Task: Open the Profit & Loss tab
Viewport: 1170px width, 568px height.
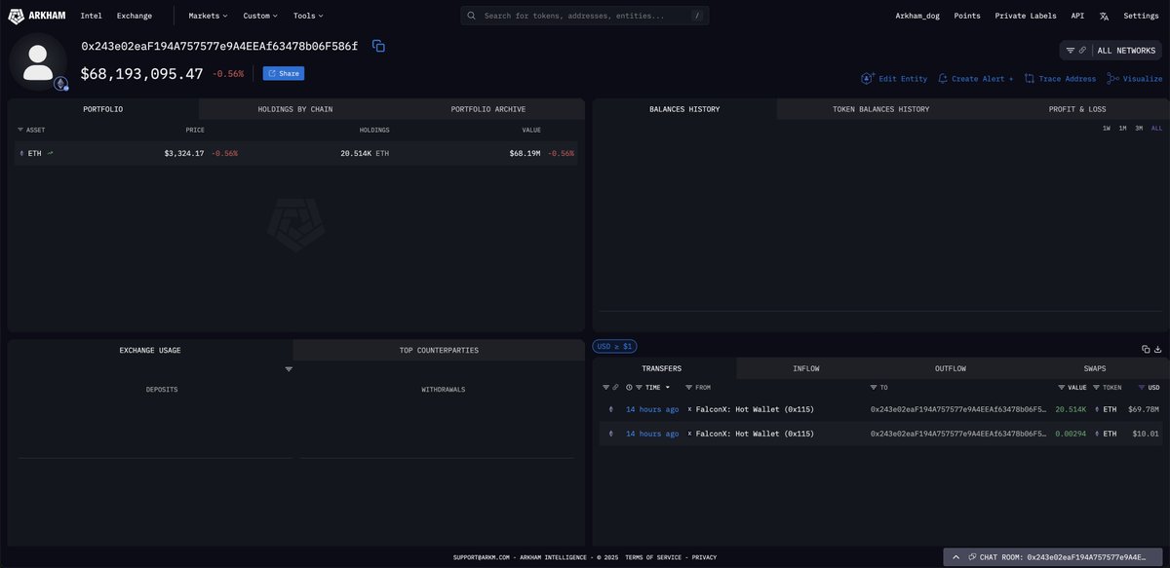Action: 1077,109
